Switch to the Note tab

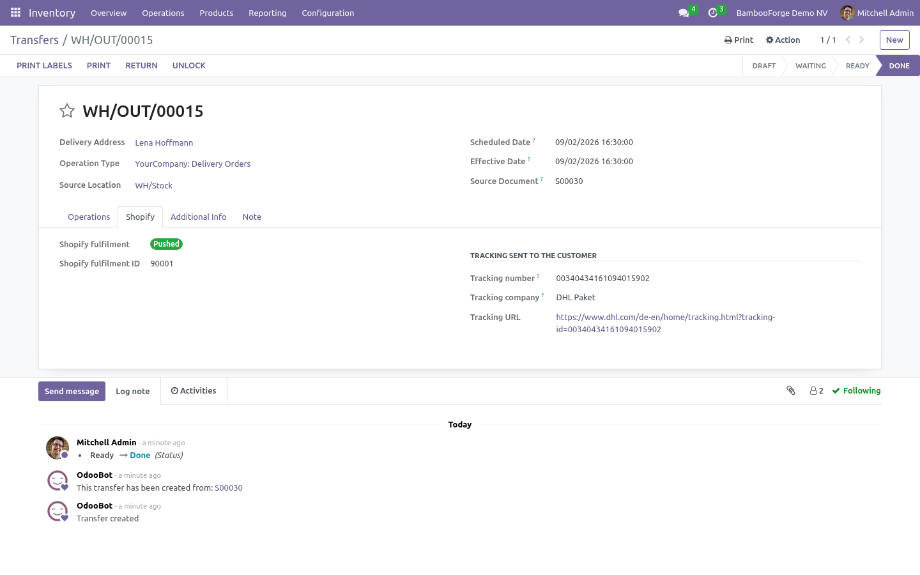[x=252, y=217]
